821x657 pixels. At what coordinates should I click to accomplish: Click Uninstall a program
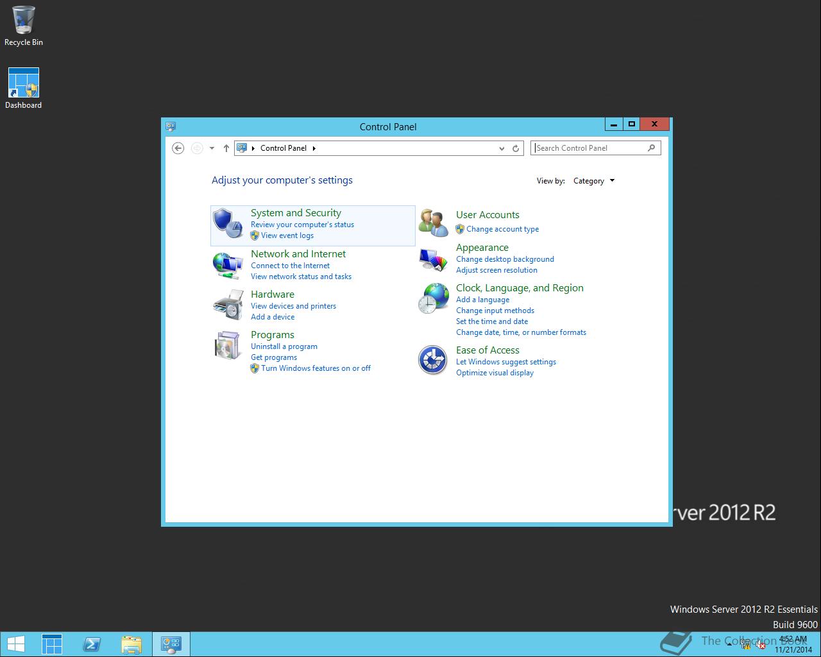[x=284, y=346]
